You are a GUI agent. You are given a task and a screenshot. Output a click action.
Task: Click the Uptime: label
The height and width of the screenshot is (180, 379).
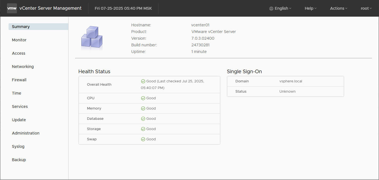point(138,52)
